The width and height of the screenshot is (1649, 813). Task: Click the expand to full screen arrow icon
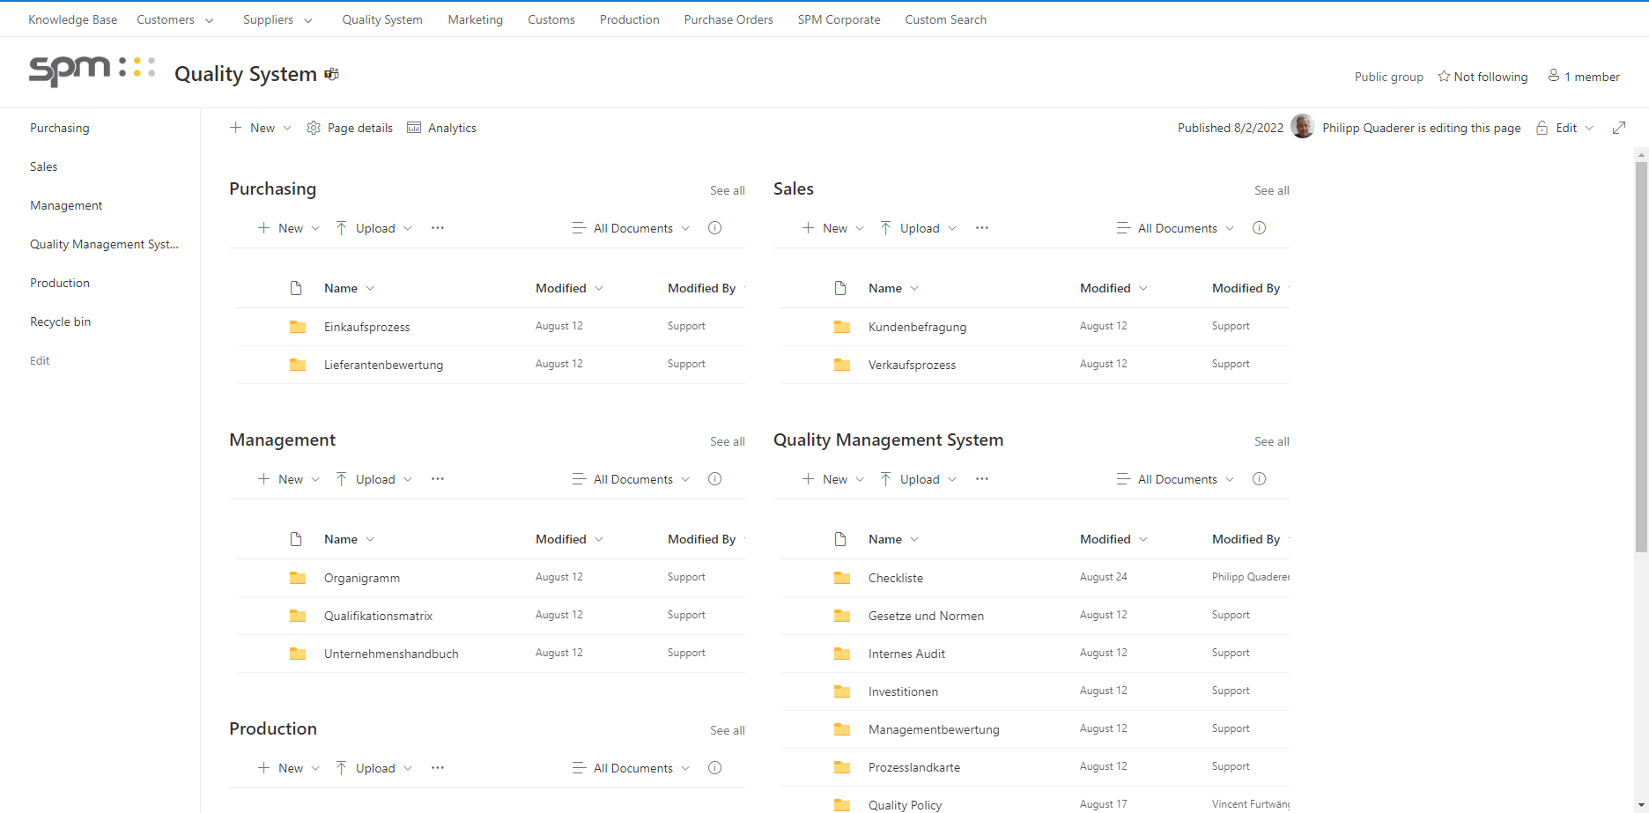[1619, 128]
